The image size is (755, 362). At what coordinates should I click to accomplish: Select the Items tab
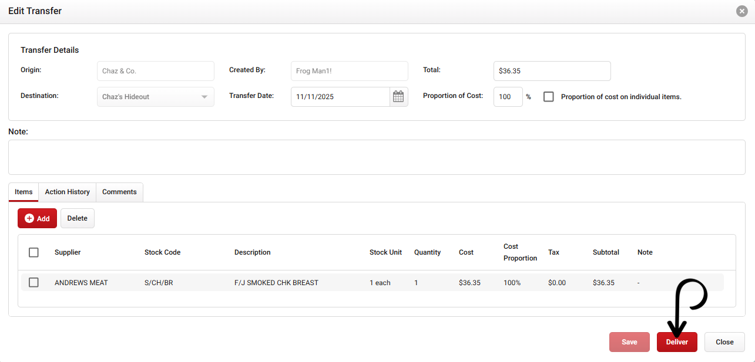click(24, 192)
